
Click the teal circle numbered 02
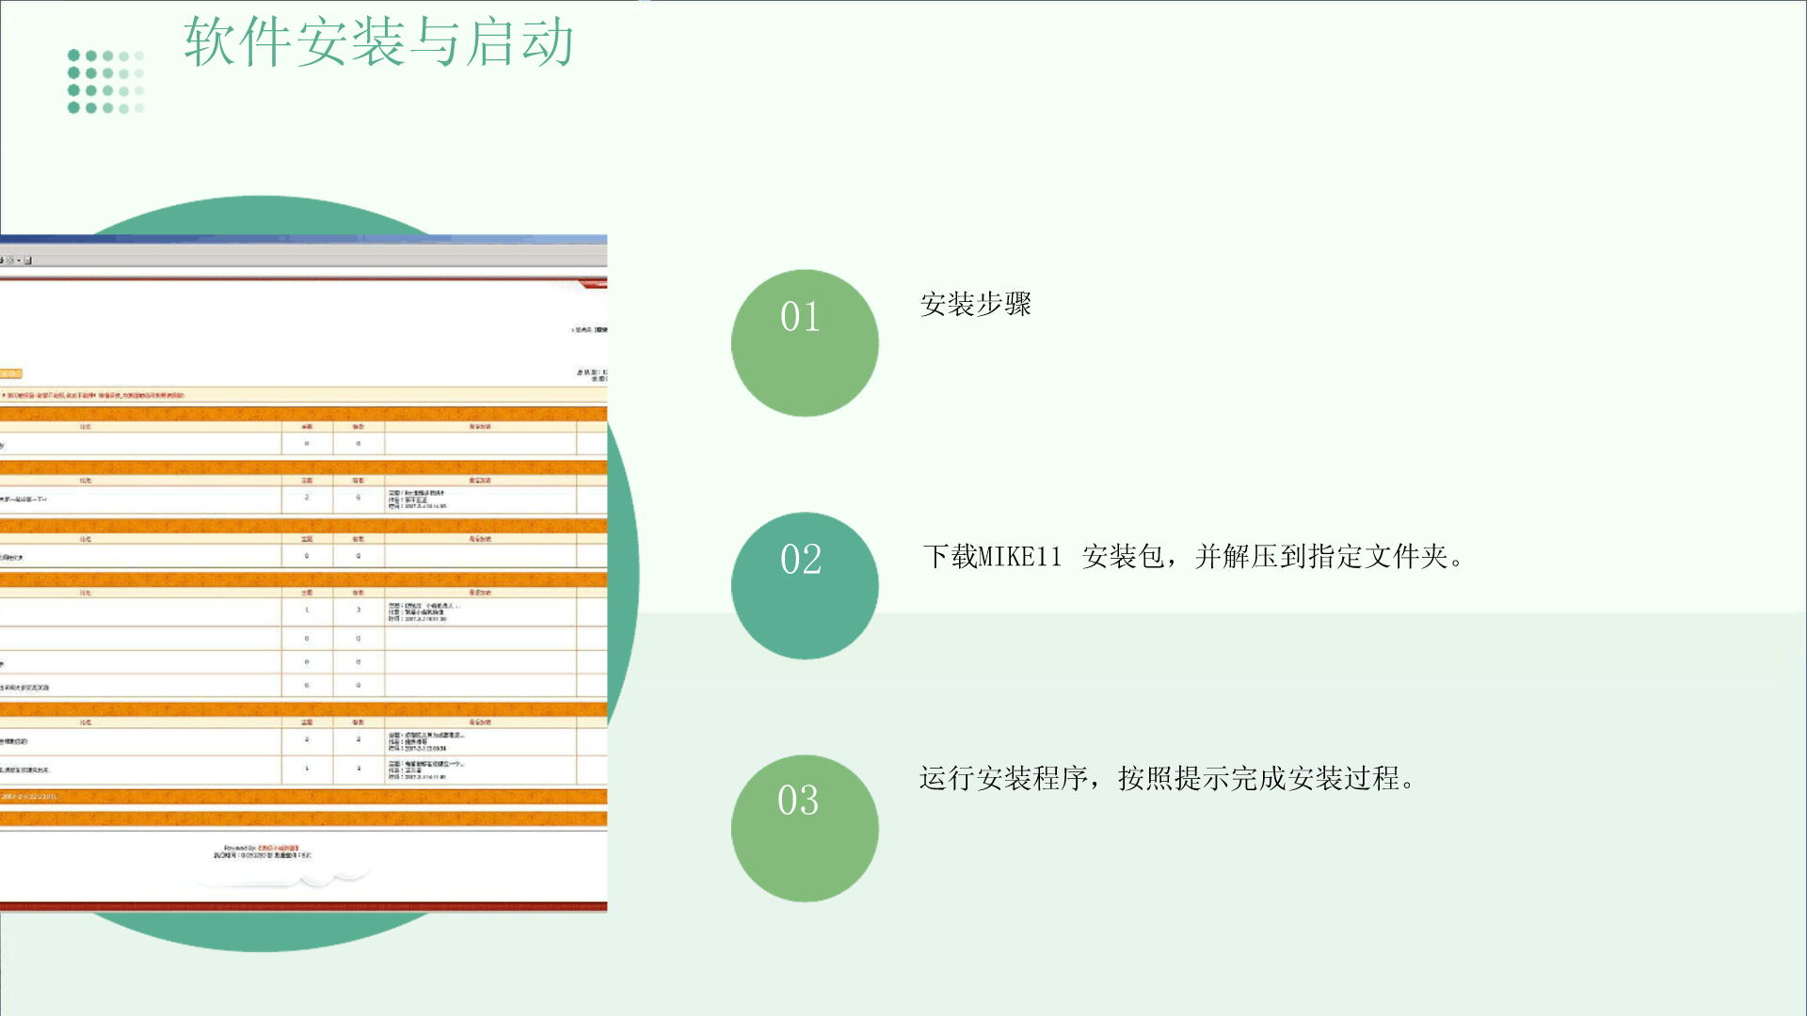tap(805, 585)
